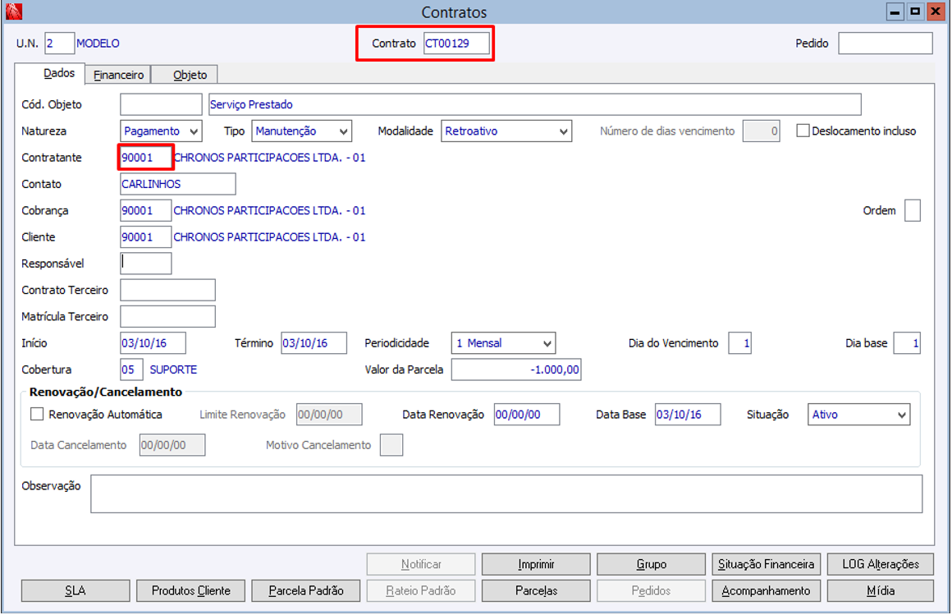Open Situação Financeira
The width and height of the screenshot is (952, 615).
767,564
